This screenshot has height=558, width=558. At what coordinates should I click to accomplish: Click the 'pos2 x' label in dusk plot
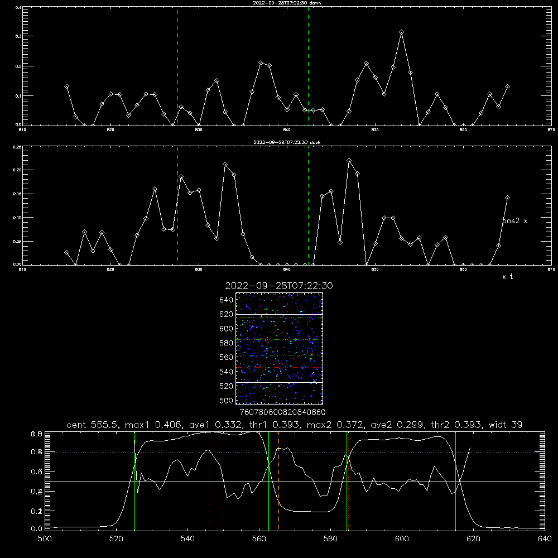(x=514, y=221)
